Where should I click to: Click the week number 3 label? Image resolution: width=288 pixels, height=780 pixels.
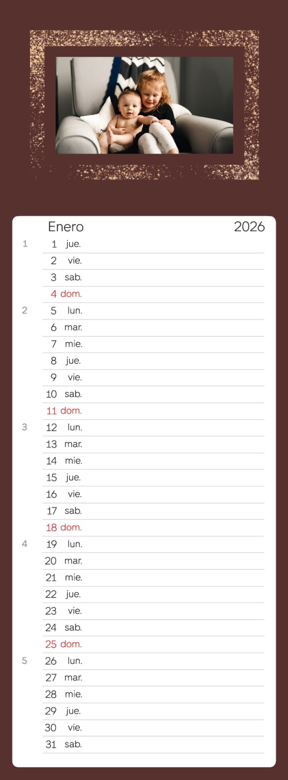coord(25,428)
